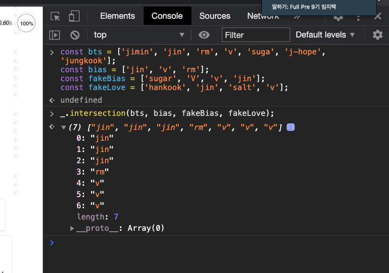Focus the Filter input field
Image resolution: width=389 pixels, height=273 pixels.
(x=256, y=35)
